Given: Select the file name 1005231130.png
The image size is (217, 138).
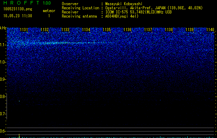Looking at the screenshot, I should pyautogui.click(x=18, y=9).
